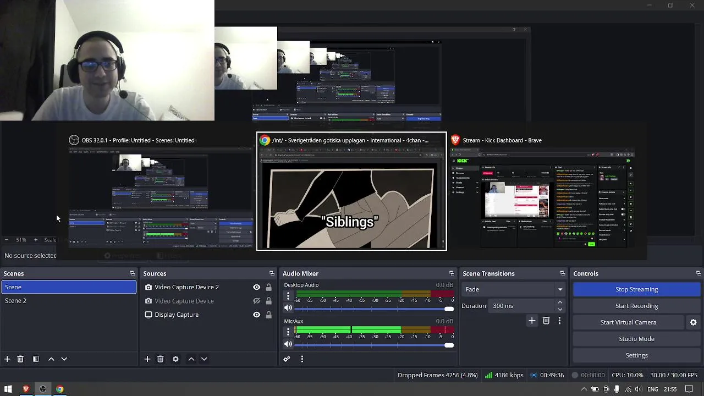Select Video Capture Device 2 source
704x396 pixels.
point(186,287)
